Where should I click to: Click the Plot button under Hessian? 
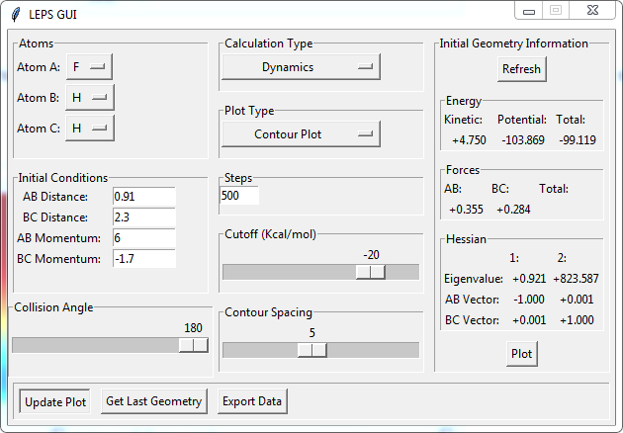pos(521,354)
